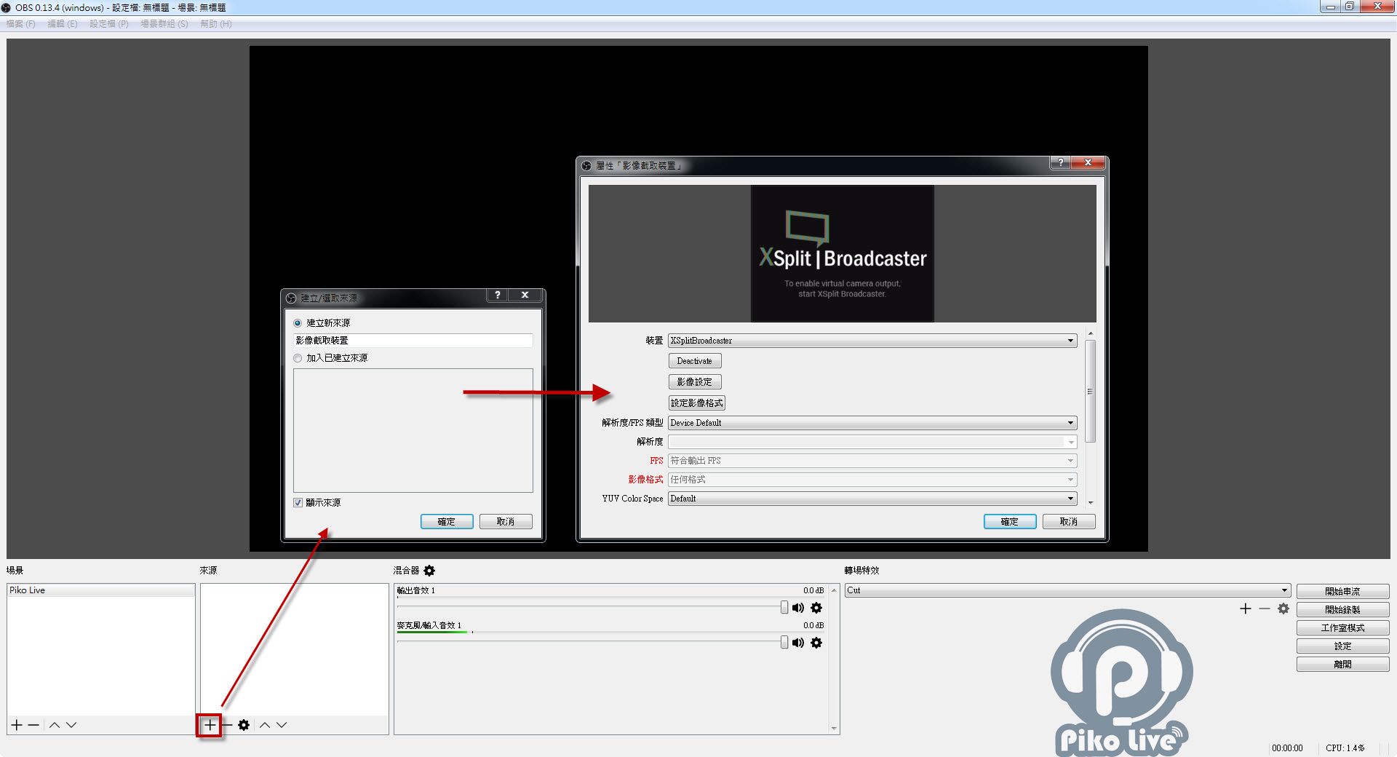Click the 設定影像格式 button

pyautogui.click(x=697, y=403)
